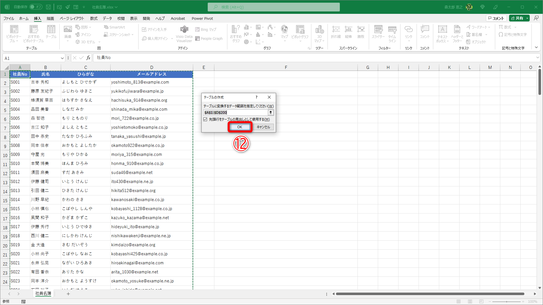The image size is (543, 305).
Task: Click the insert function fx icon
Action: tap(88, 58)
